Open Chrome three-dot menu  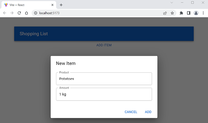pyautogui.click(x=203, y=13)
